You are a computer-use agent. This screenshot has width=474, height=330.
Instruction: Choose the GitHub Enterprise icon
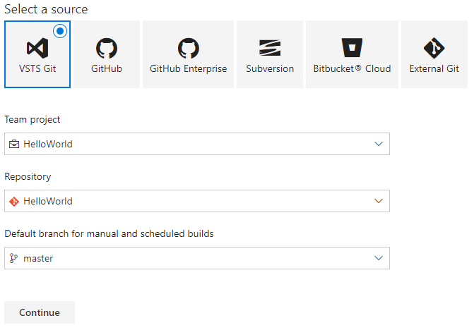tap(189, 48)
